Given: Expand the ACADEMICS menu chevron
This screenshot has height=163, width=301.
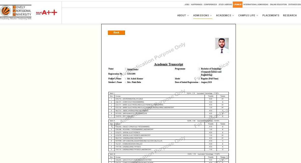Looking at the screenshot, I should point(233,16).
